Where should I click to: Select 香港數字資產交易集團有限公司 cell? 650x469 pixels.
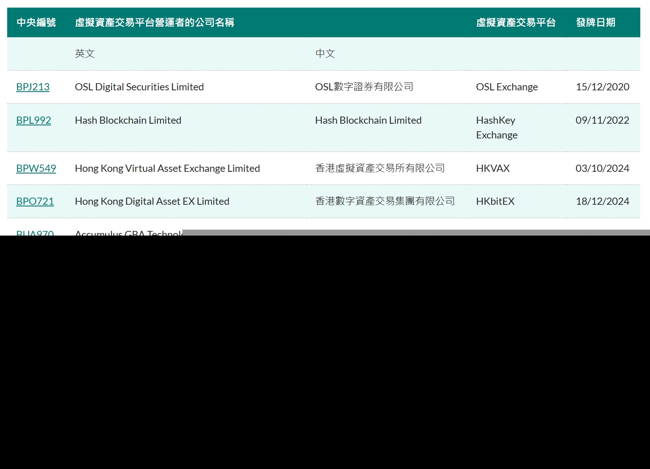[x=385, y=201]
